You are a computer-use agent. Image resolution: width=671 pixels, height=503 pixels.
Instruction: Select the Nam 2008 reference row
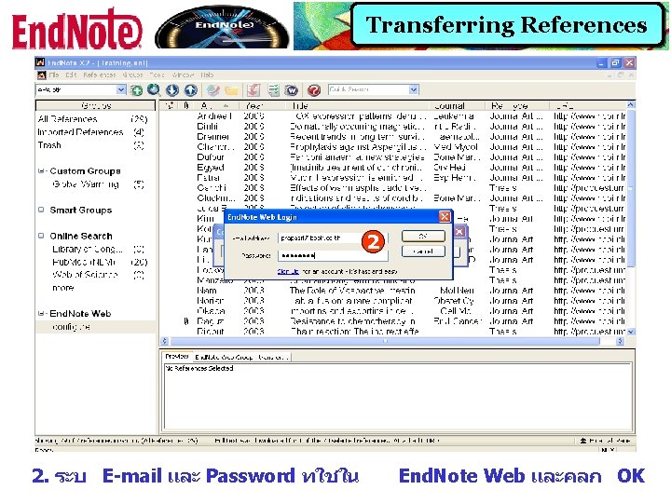(393, 291)
